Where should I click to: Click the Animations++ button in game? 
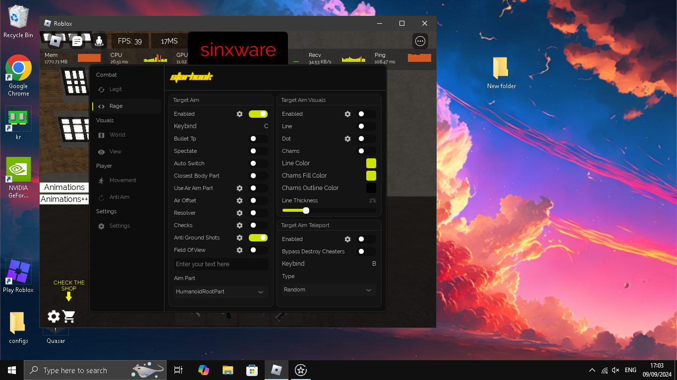[64, 199]
